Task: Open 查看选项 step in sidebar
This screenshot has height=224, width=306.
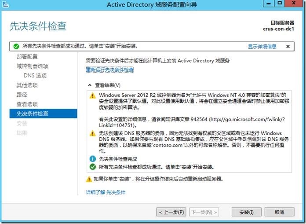Action: click(27, 104)
